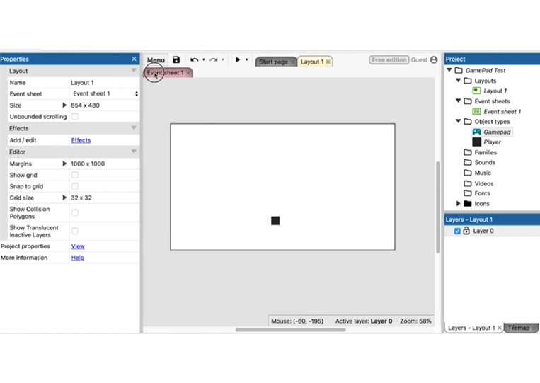The width and height of the screenshot is (540, 383).
Task: Enable Show Collision Polygons checkbox
Action: click(75, 212)
